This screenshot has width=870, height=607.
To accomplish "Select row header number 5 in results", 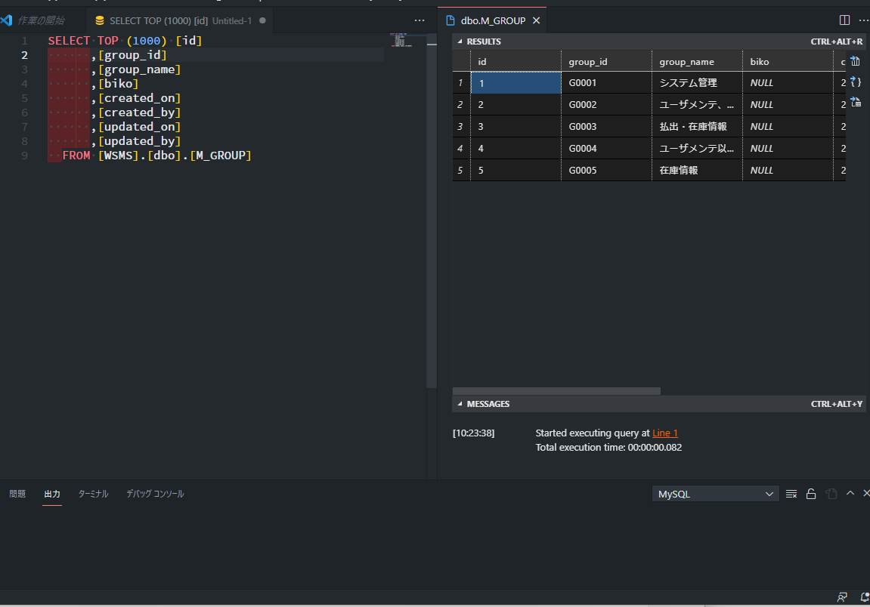I will [461, 170].
